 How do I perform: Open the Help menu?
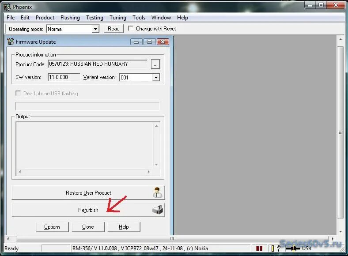[182, 18]
